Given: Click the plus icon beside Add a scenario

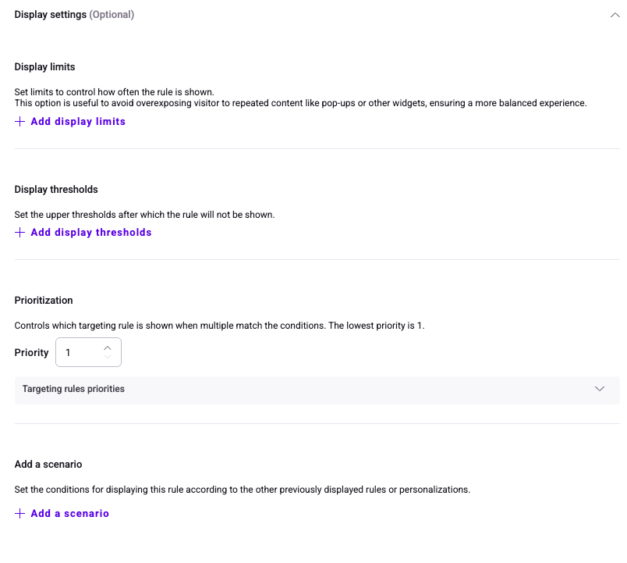Looking at the screenshot, I should pos(20,514).
